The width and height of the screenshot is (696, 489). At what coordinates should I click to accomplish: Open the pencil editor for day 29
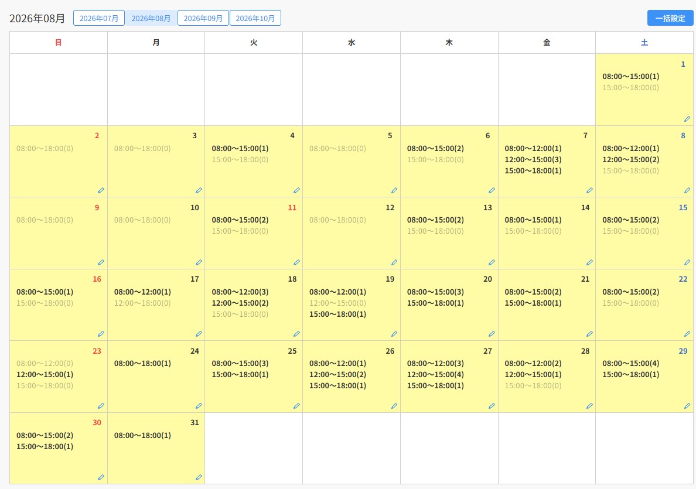pos(687,406)
